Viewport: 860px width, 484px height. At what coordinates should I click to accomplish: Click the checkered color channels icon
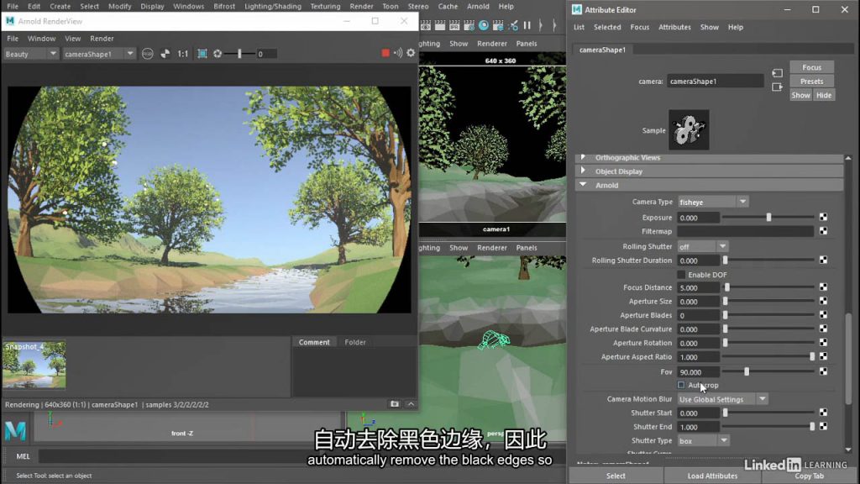165,54
